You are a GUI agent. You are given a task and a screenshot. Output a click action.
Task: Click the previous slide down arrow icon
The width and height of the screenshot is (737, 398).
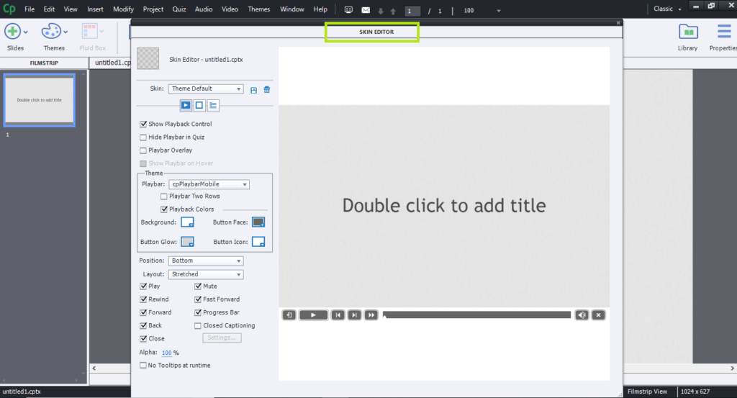[x=381, y=11]
